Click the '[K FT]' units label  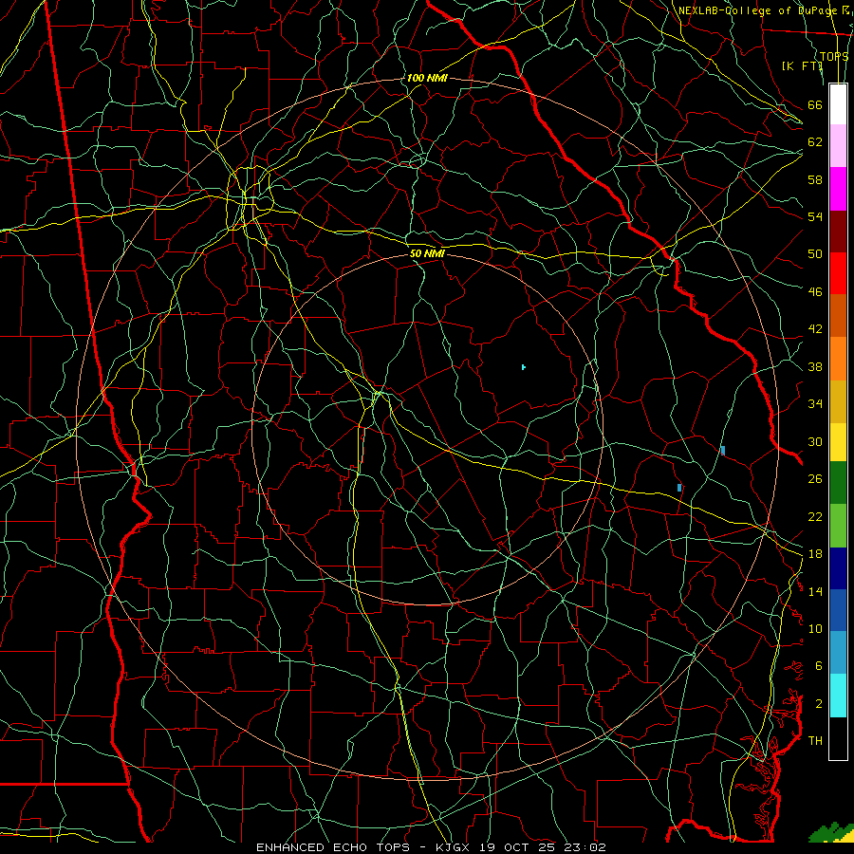pos(802,65)
